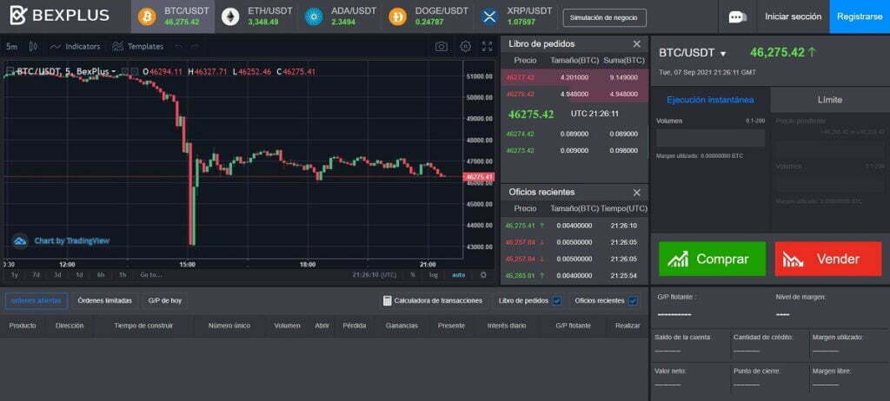Open the Go to... date picker
Viewport: 890px width, 401px height.
(151, 275)
